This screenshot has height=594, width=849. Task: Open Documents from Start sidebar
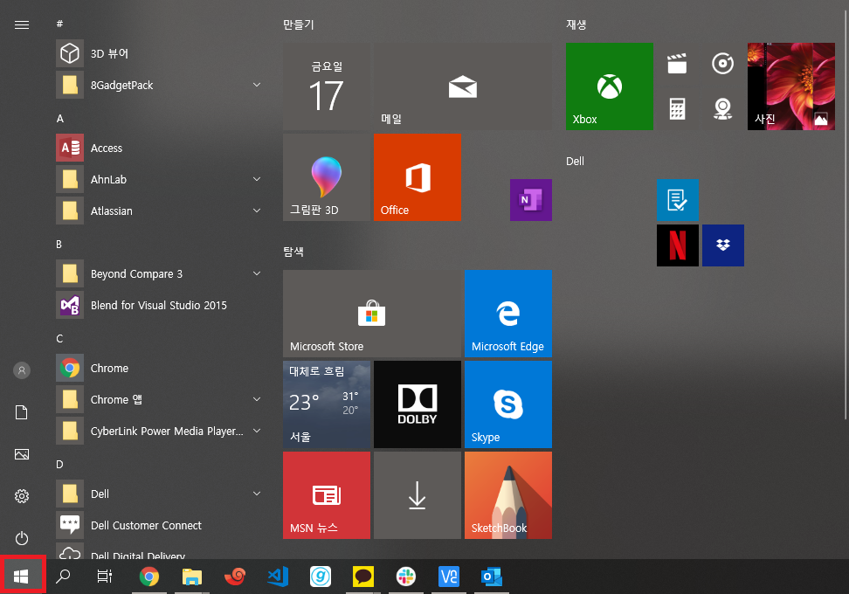[22, 412]
